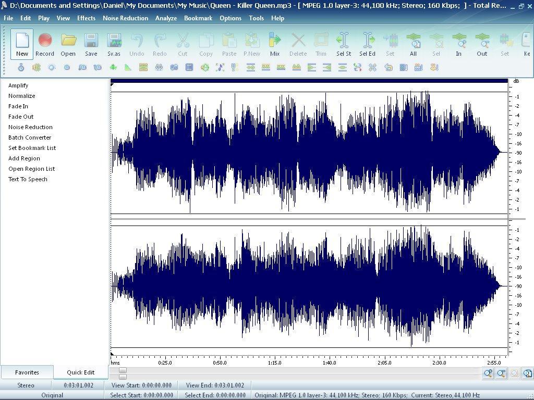Switch to the Quick Edit tab

pyautogui.click(x=80, y=372)
